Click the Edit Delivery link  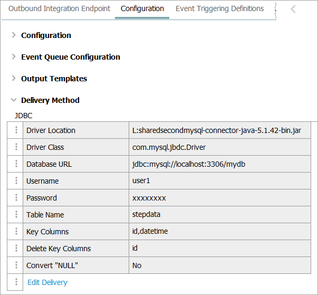[47, 282]
